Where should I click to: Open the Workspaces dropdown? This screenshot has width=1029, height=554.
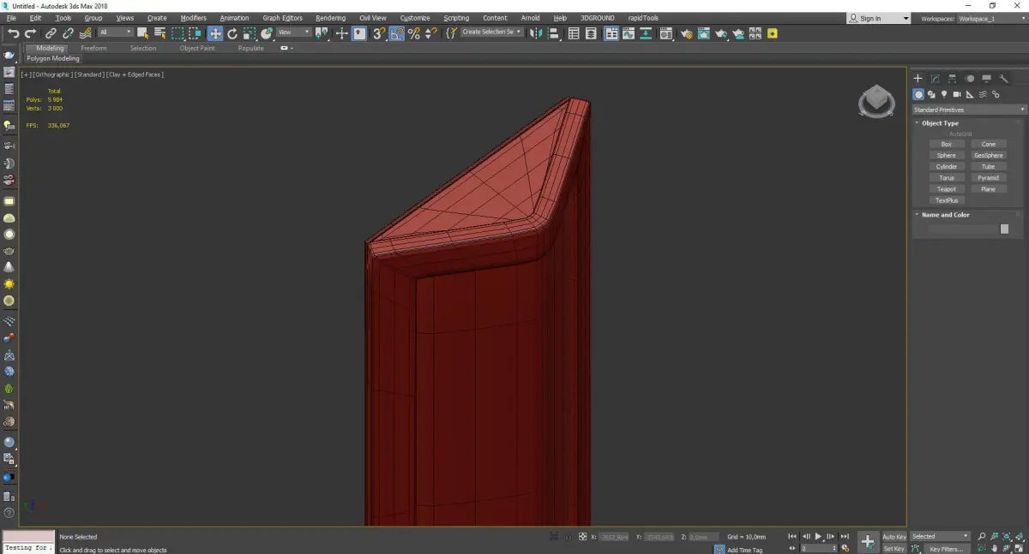992,18
